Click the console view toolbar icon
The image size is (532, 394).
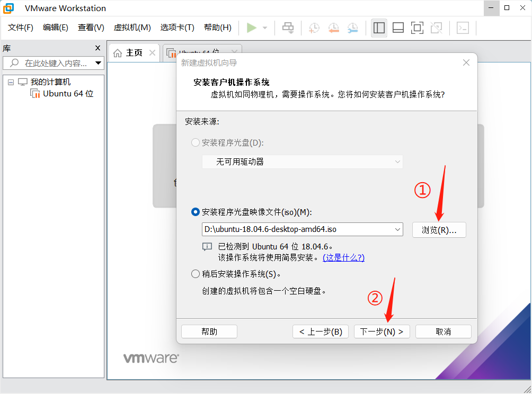[463, 28]
